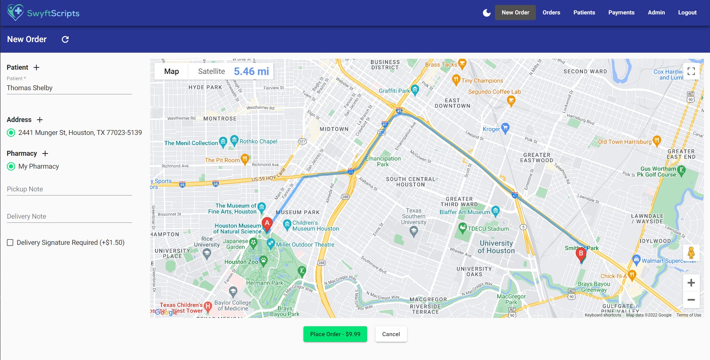Click the Japanese Garden pin
Image resolution: width=710 pixels, height=360 pixels.
[x=253, y=243]
